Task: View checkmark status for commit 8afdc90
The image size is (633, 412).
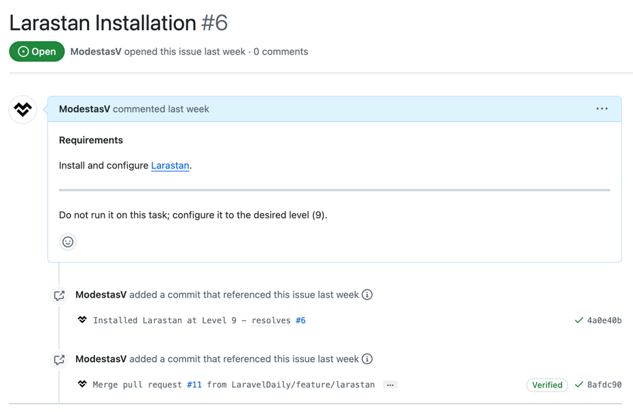Action: pos(579,385)
